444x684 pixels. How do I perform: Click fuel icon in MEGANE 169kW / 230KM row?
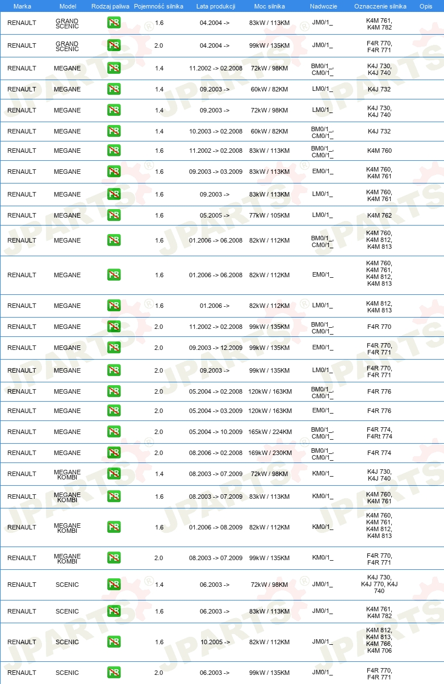[114, 453]
